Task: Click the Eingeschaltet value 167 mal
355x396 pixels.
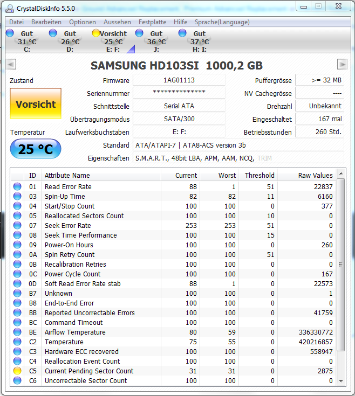Action: pos(319,119)
